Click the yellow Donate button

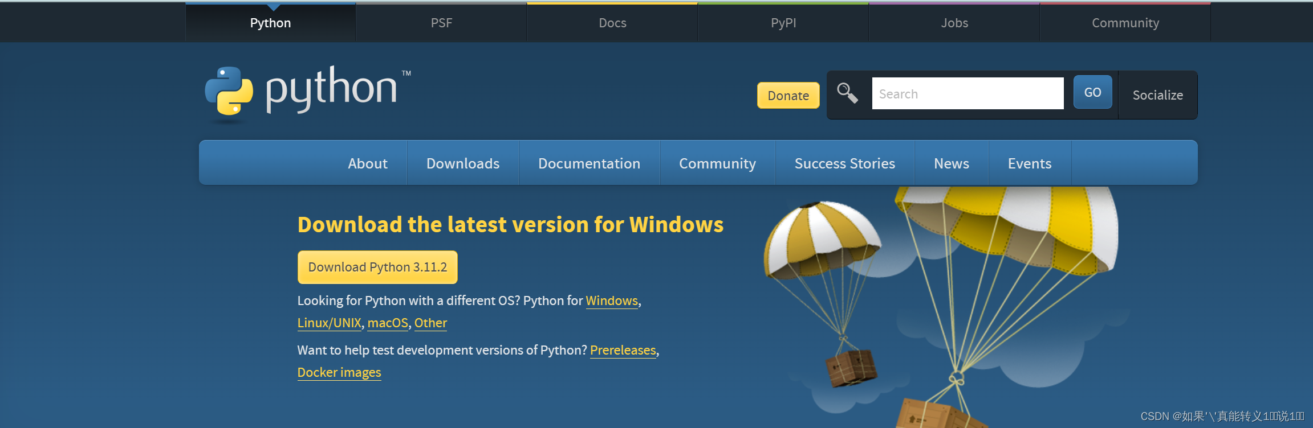click(x=788, y=96)
